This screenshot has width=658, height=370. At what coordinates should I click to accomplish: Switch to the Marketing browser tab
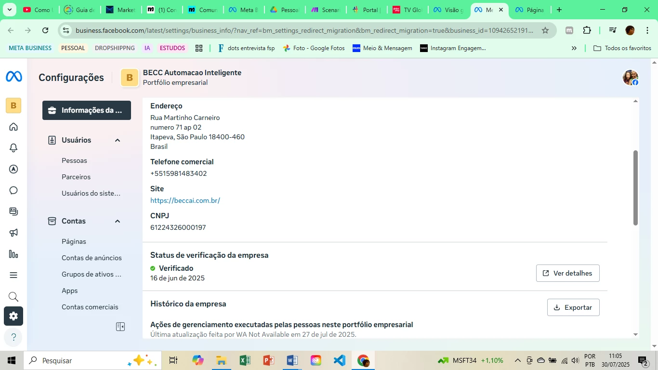[121, 10]
